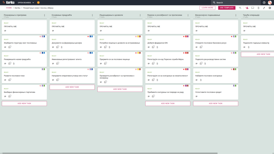Viewport: 274px width, 154px height.
Task: Toggle star on Потребне лиценце и дозволе card
Action: click(136, 36)
